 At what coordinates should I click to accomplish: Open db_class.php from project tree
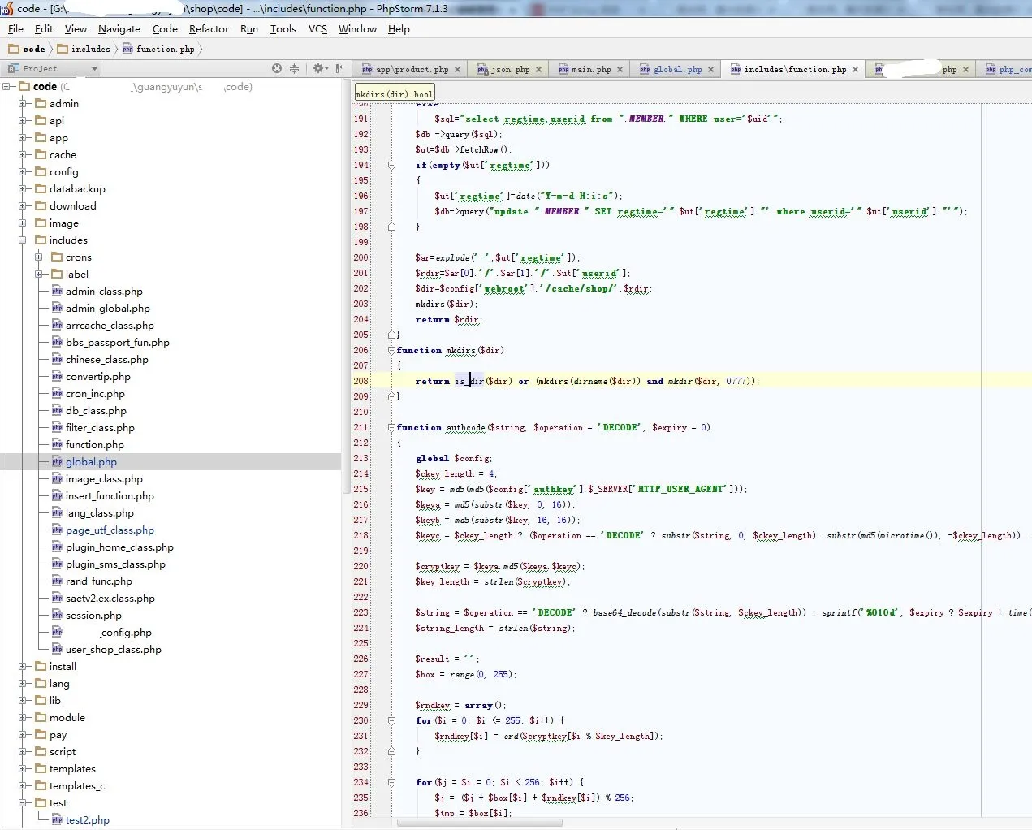pos(96,411)
